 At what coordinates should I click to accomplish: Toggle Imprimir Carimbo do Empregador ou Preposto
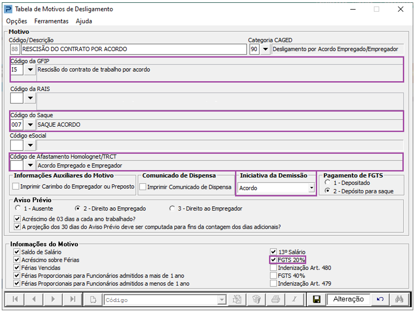pos(16,186)
